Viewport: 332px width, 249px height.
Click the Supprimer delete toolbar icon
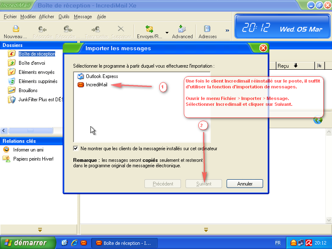point(121,29)
